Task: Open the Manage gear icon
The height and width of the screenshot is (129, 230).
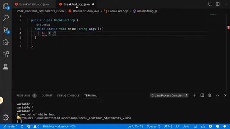Action: pyautogui.click(x=6, y=117)
